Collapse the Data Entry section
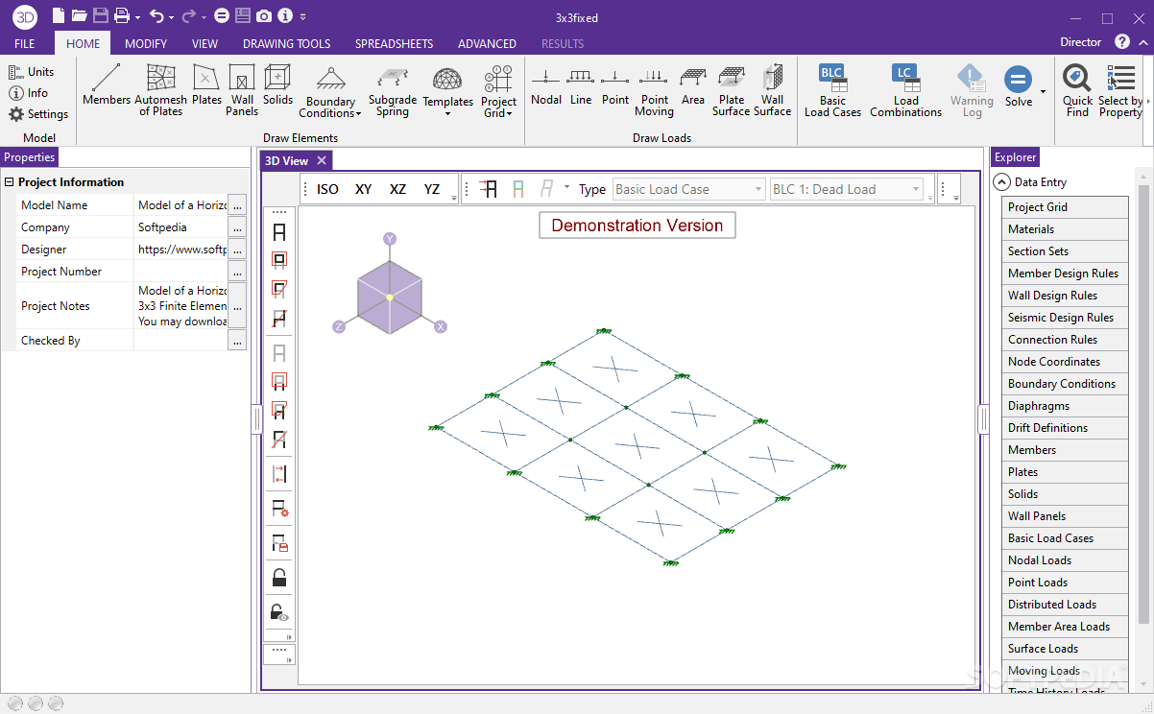The width and height of the screenshot is (1154, 714). (x=999, y=181)
